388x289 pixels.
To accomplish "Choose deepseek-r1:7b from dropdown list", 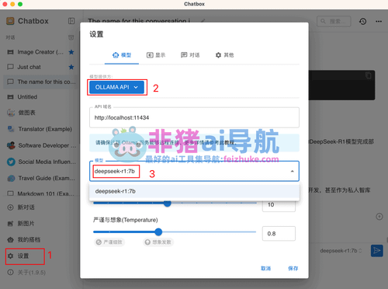I will [x=194, y=191].
